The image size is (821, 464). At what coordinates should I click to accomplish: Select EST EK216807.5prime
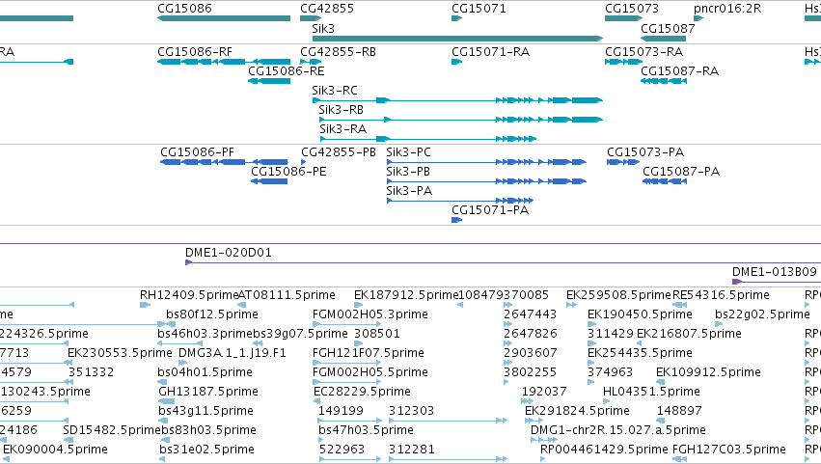coord(689,334)
